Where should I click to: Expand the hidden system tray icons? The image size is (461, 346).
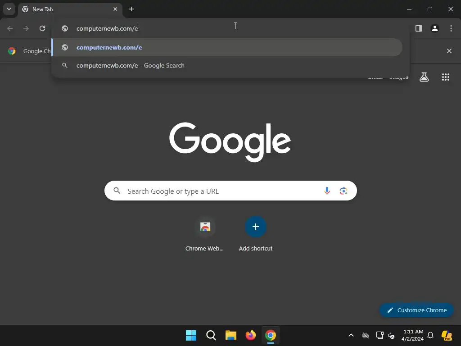tap(351, 335)
